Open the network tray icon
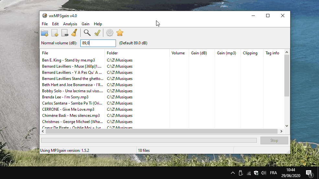 (x=249, y=173)
